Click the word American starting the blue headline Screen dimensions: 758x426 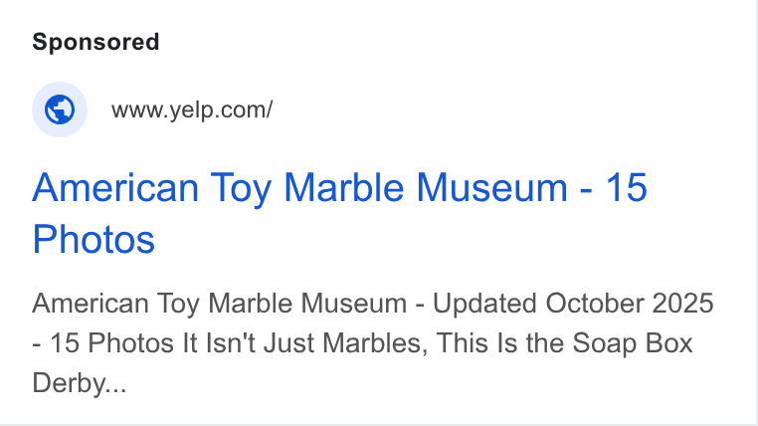[115, 187]
